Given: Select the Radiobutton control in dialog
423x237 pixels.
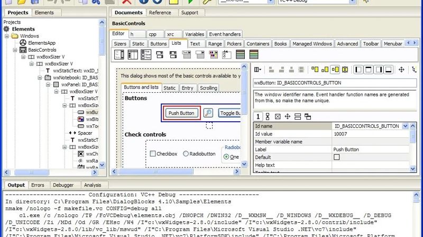Looking at the screenshot, I should coord(186,154).
